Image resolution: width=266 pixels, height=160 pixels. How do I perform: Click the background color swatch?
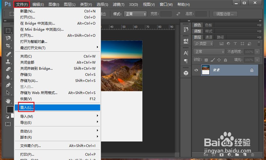[x=12, y=116]
